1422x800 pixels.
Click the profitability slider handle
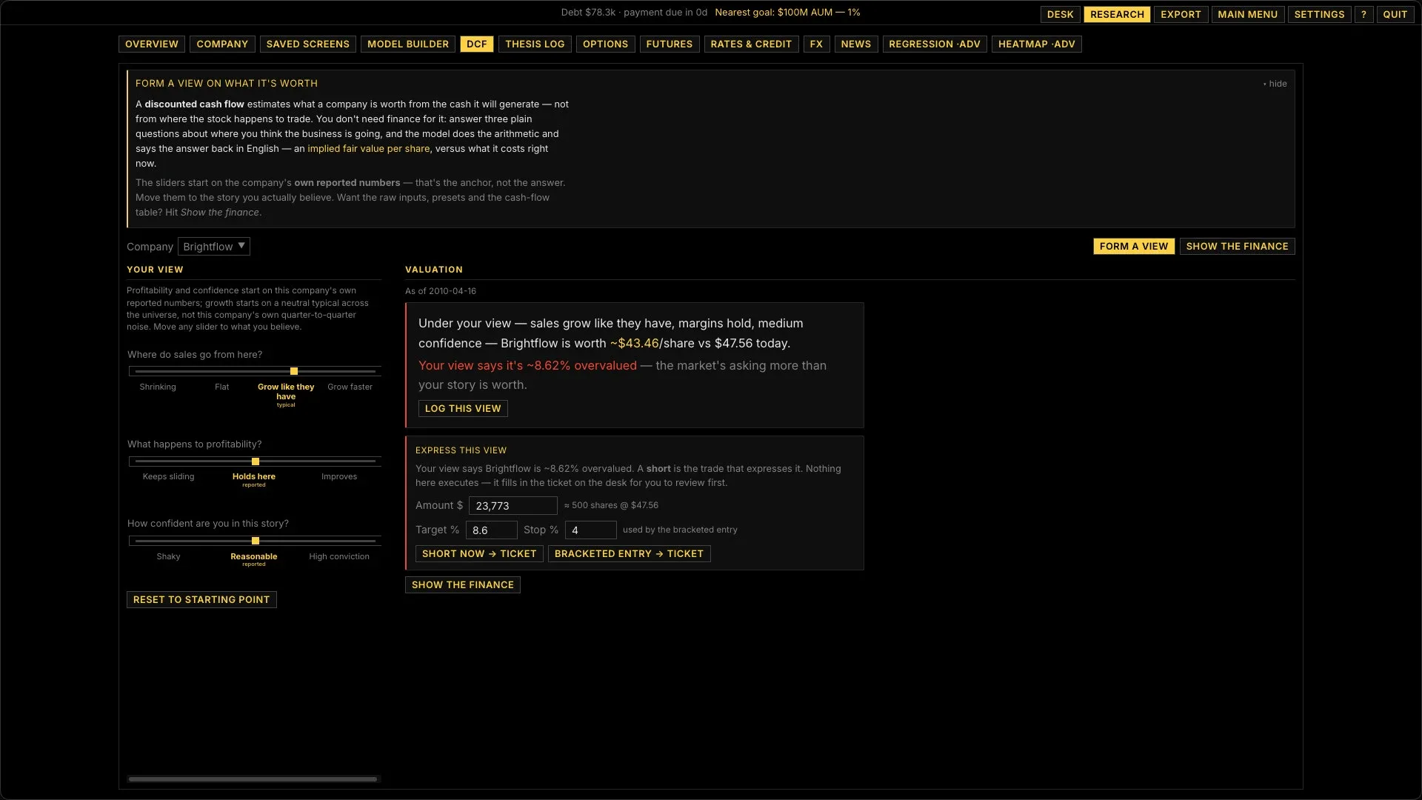point(256,461)
